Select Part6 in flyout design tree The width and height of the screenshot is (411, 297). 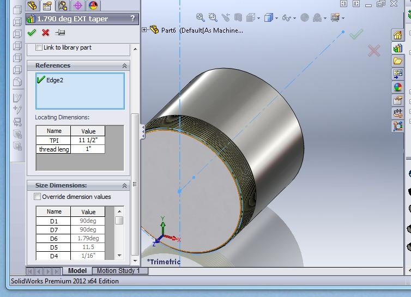(168, 31)
